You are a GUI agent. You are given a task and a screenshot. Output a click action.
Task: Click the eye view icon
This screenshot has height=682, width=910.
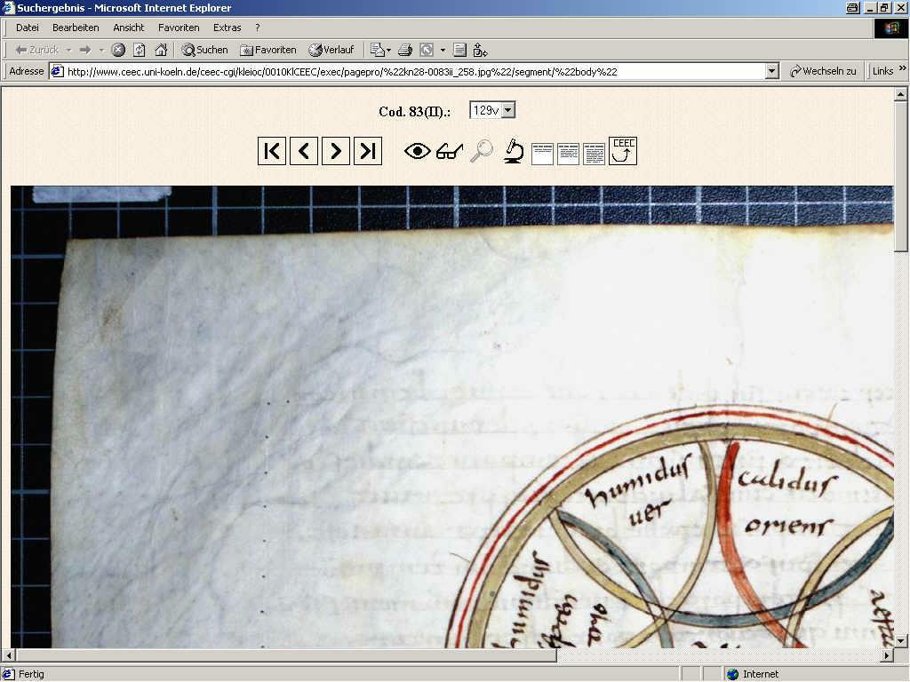(418, 151)
